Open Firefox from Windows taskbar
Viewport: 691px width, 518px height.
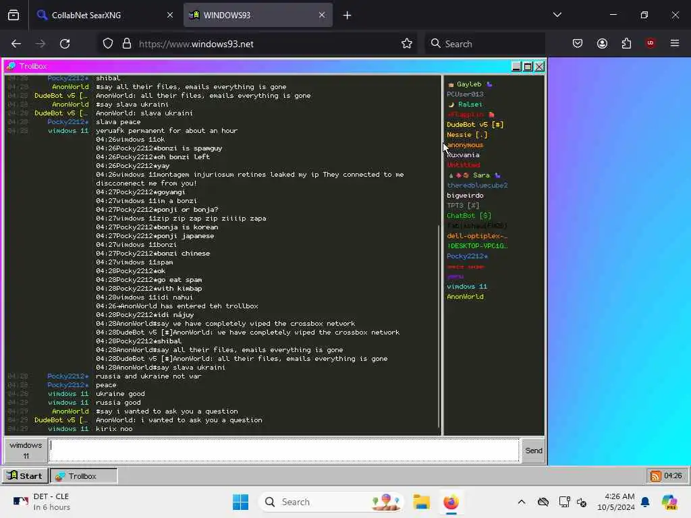(451, 502)
